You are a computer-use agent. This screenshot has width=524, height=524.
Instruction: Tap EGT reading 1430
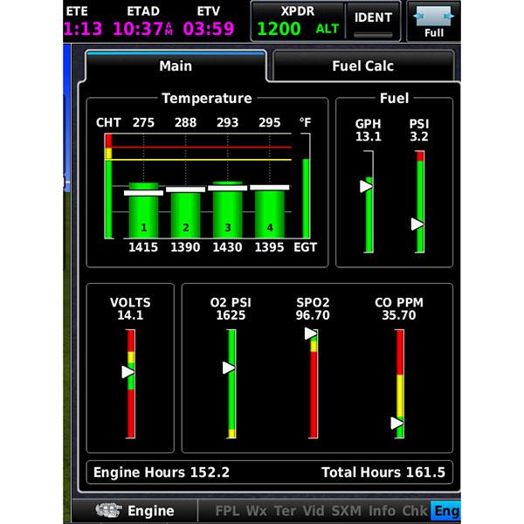(x=228, y=247)
